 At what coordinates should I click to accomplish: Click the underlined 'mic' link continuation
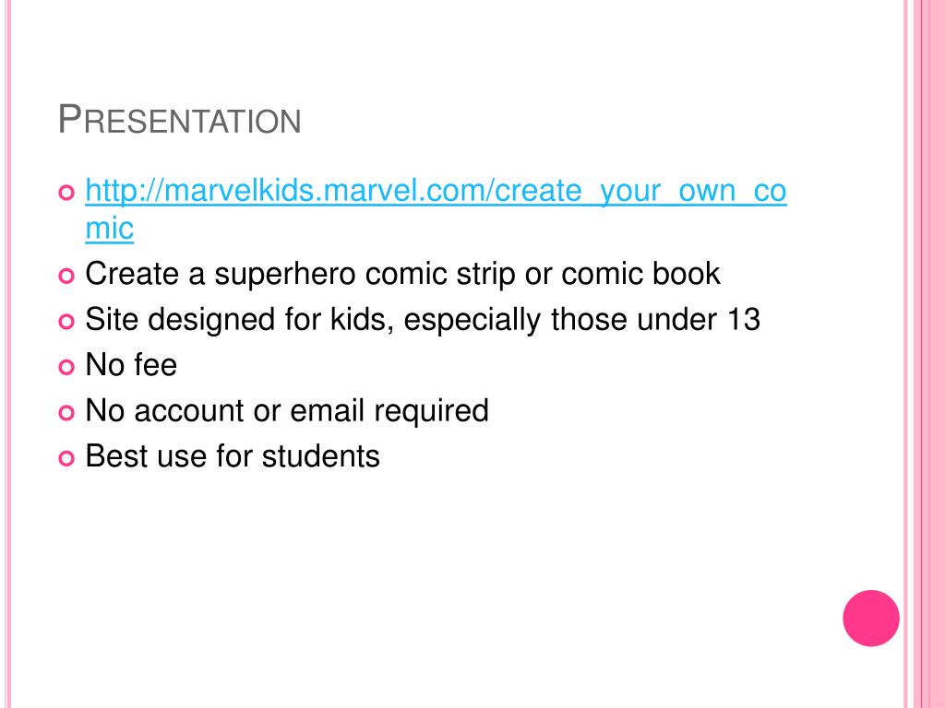109,229
